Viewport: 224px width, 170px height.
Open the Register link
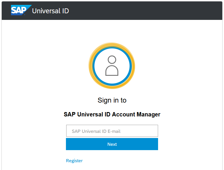coord(74,161)
